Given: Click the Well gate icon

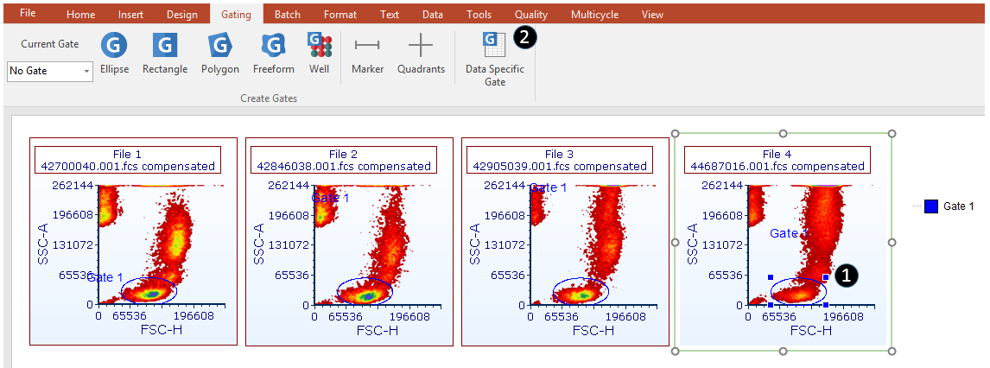Looking at the screenshot, I should (319, 54).
